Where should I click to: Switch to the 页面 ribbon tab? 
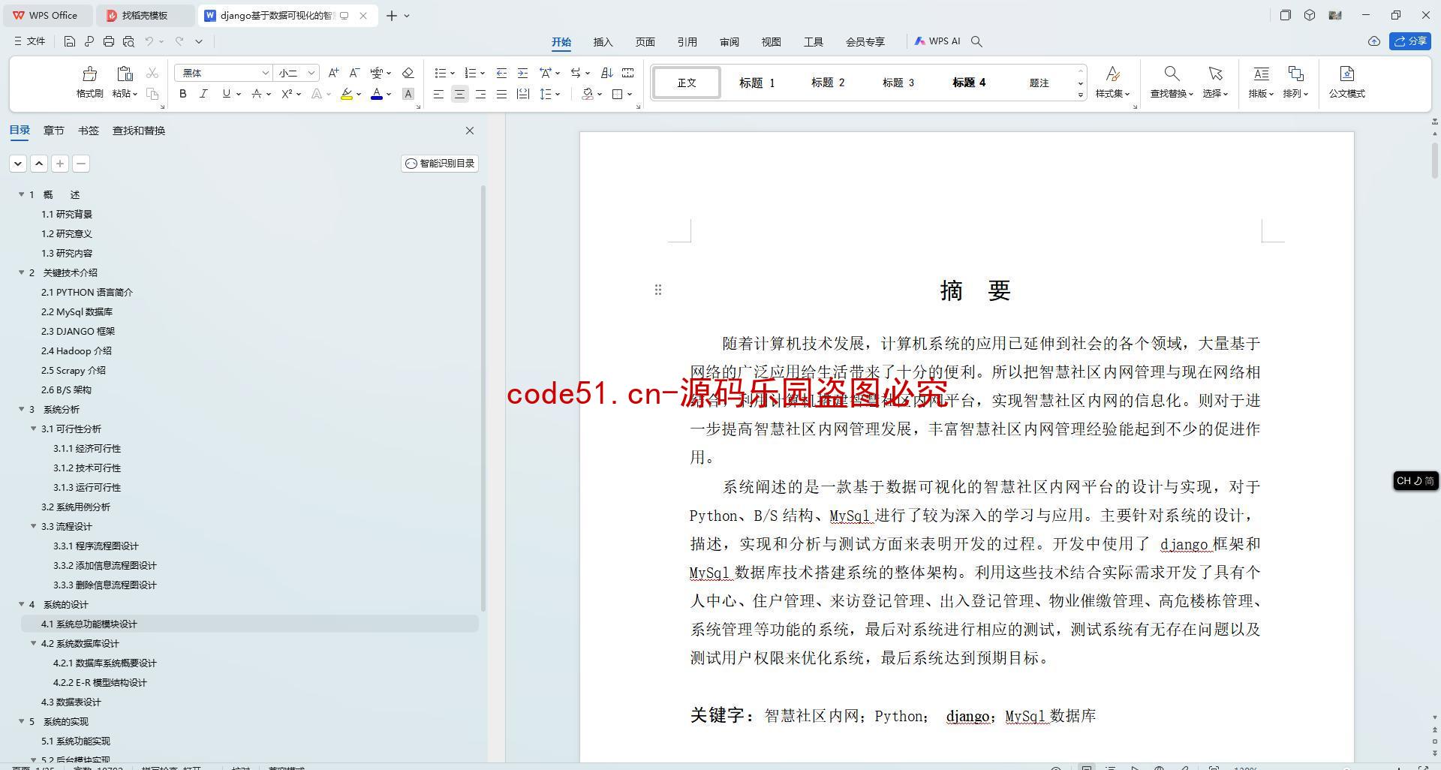645,42
